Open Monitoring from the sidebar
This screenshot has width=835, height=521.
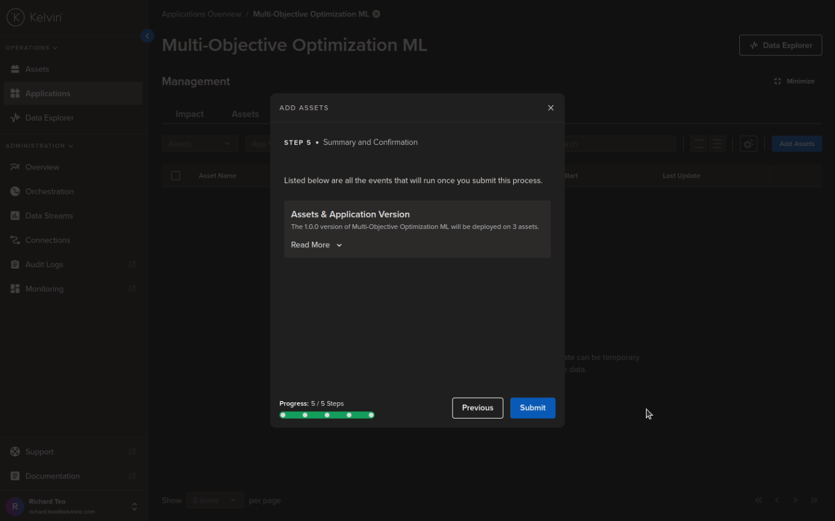44,288
